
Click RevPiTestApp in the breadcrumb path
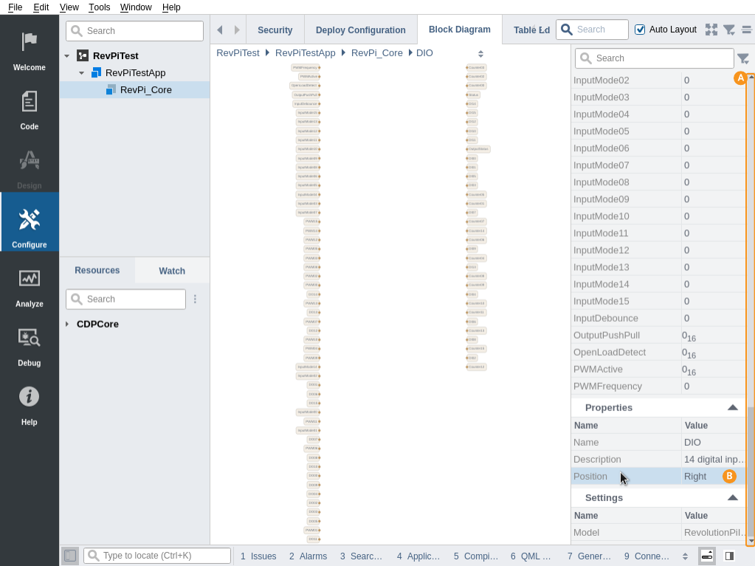[x=305, y=53]
